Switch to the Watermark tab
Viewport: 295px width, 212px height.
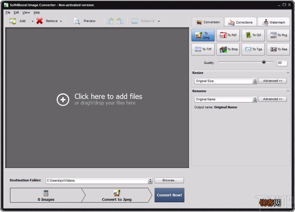click(x=274, y=22)
